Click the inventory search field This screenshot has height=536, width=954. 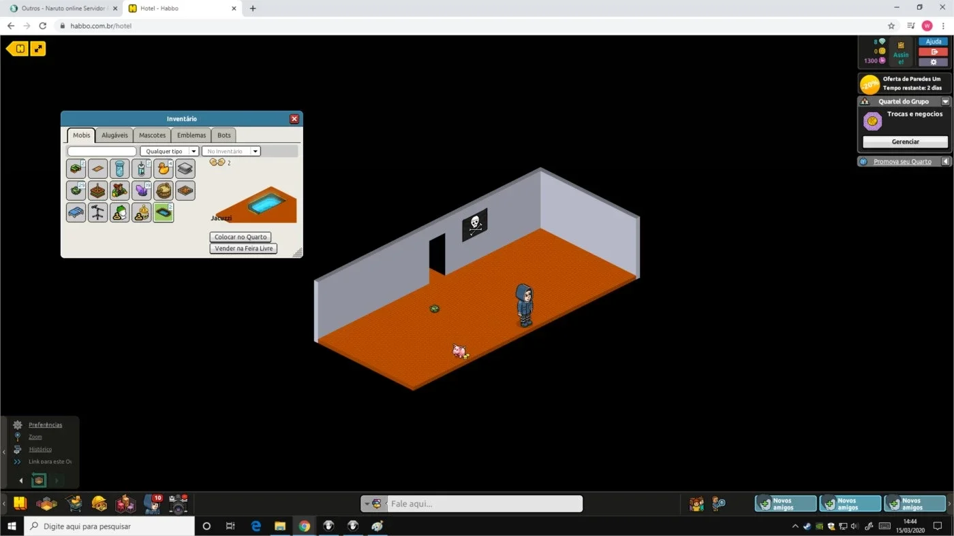point(102,151)
